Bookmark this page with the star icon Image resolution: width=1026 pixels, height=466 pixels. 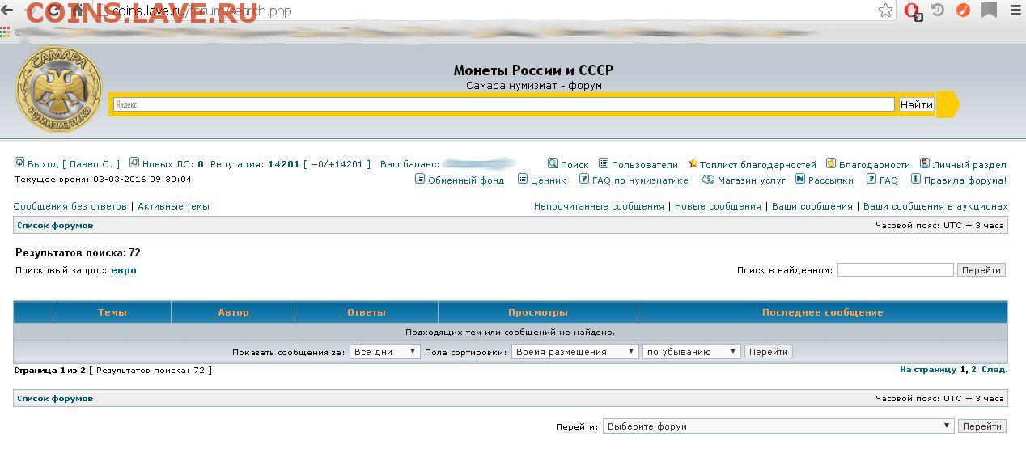click(886, 11)
